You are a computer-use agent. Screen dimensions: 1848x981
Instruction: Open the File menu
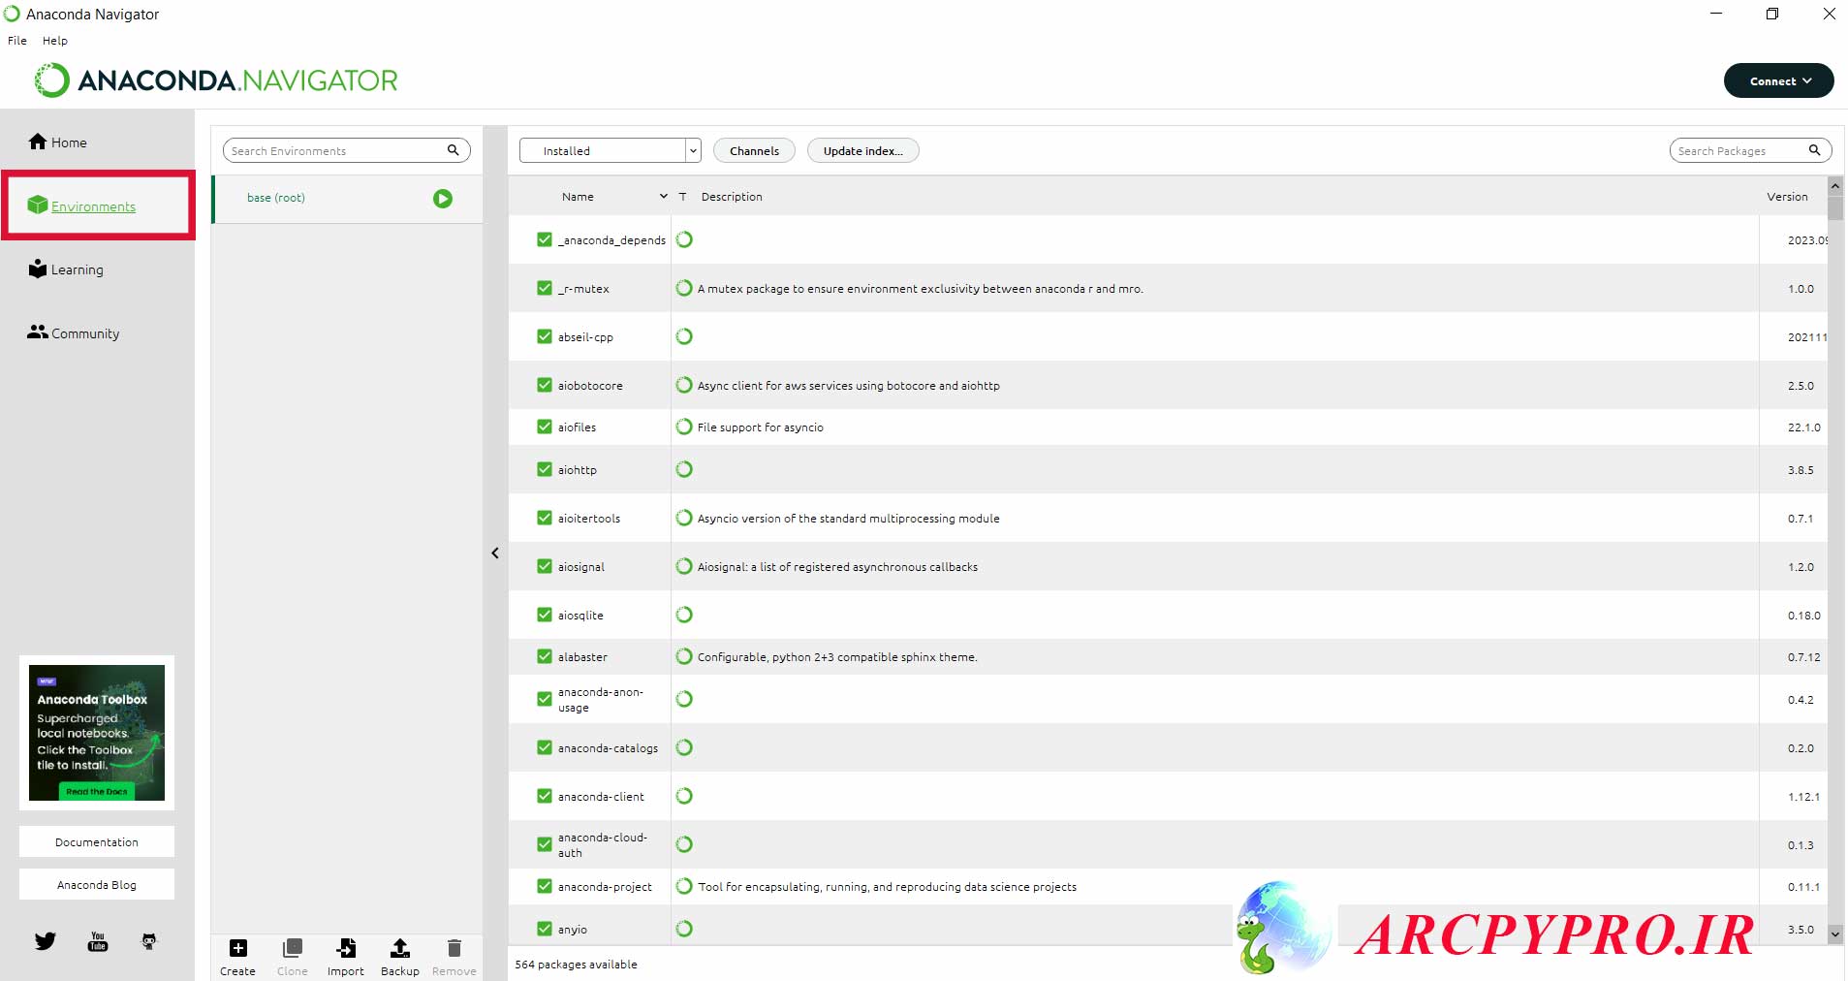pyautogui.click(x=17, y=41)
